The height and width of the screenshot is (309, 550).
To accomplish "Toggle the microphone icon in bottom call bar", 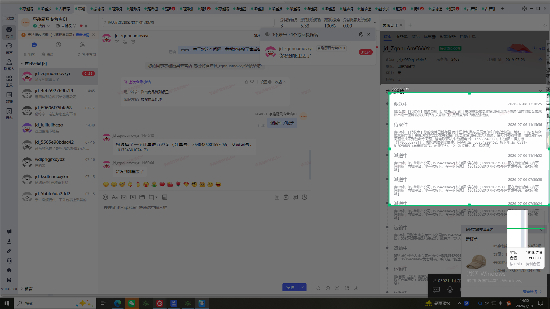I will [450, 290].
